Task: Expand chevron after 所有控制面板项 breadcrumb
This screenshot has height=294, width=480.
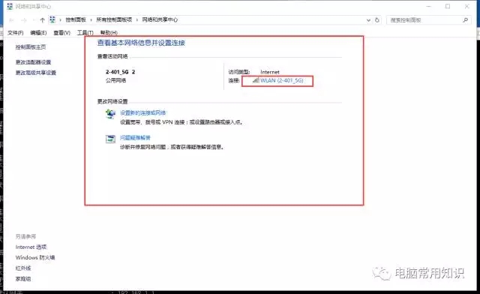Action: point(136,20)
